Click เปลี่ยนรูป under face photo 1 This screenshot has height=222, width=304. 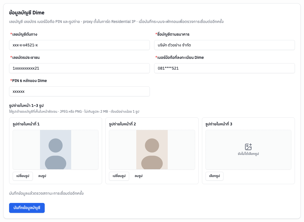[x=23, y=176]
